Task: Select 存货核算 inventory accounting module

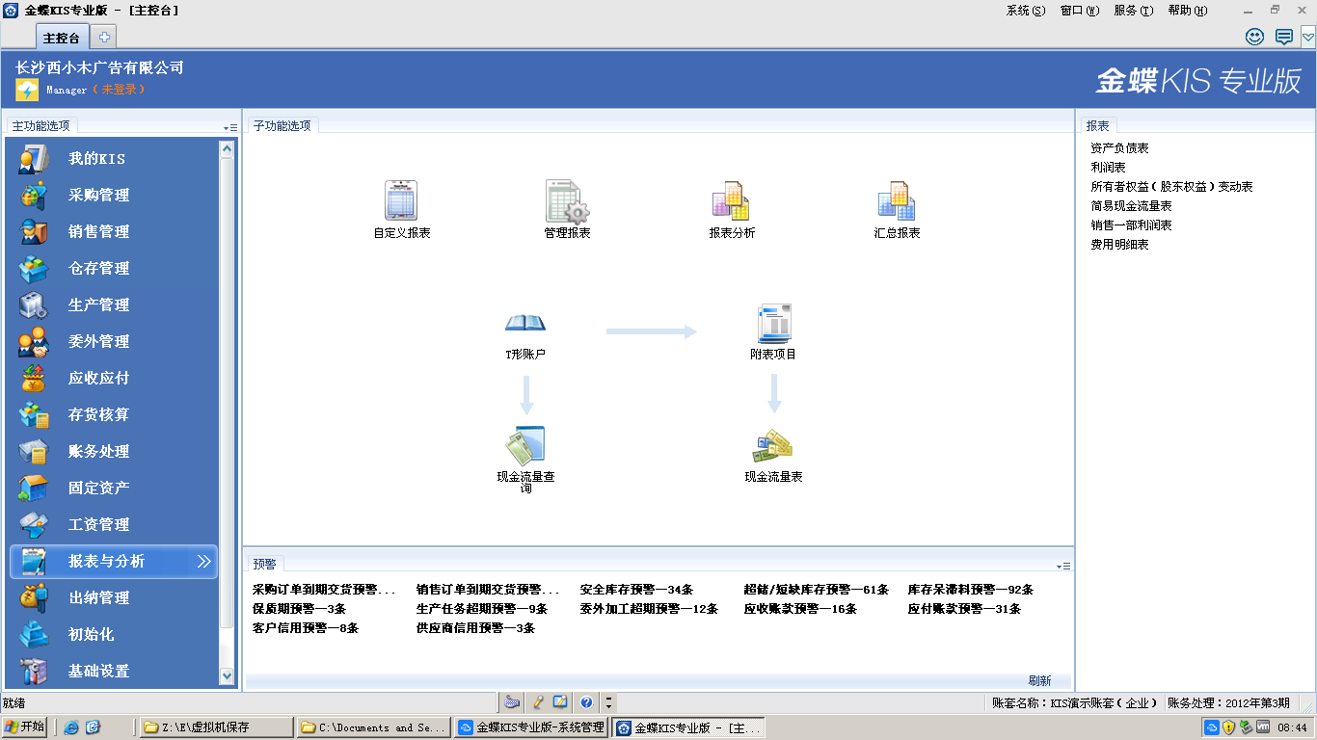Action: point(114,414)
